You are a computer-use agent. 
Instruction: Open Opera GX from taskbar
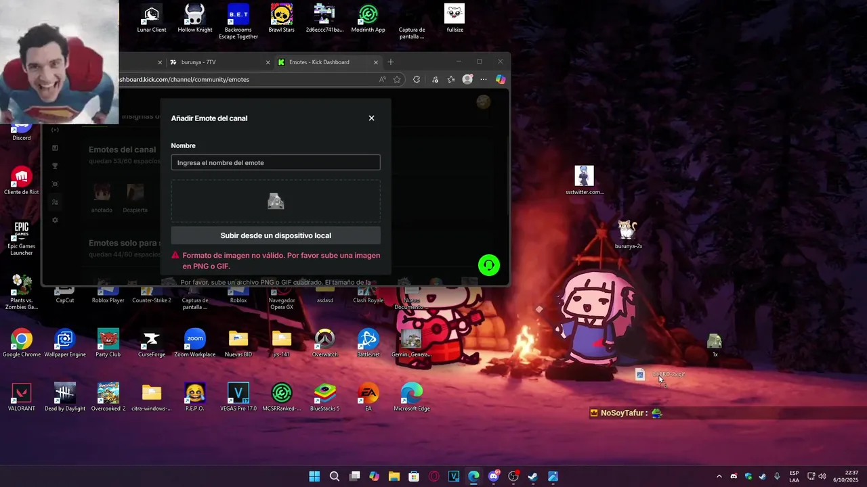coord(434,476)
